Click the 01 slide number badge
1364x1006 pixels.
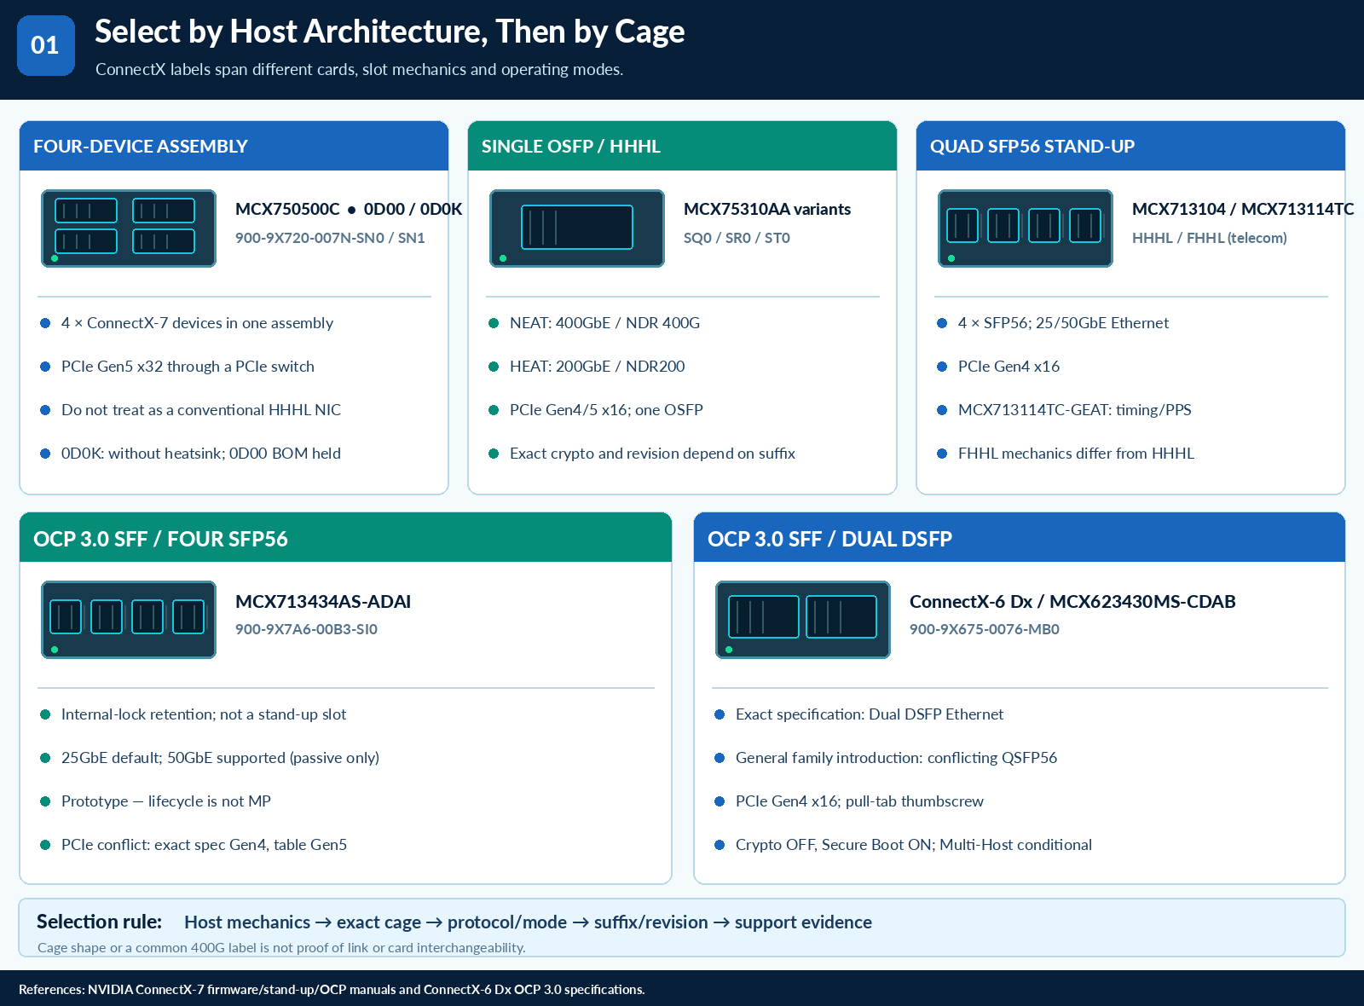click(x=46, y=45)
